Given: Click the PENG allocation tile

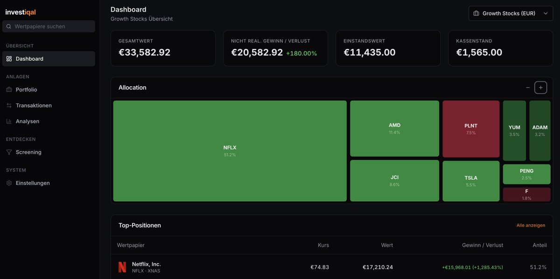Looking at the screenshot, I should (526, 174).
